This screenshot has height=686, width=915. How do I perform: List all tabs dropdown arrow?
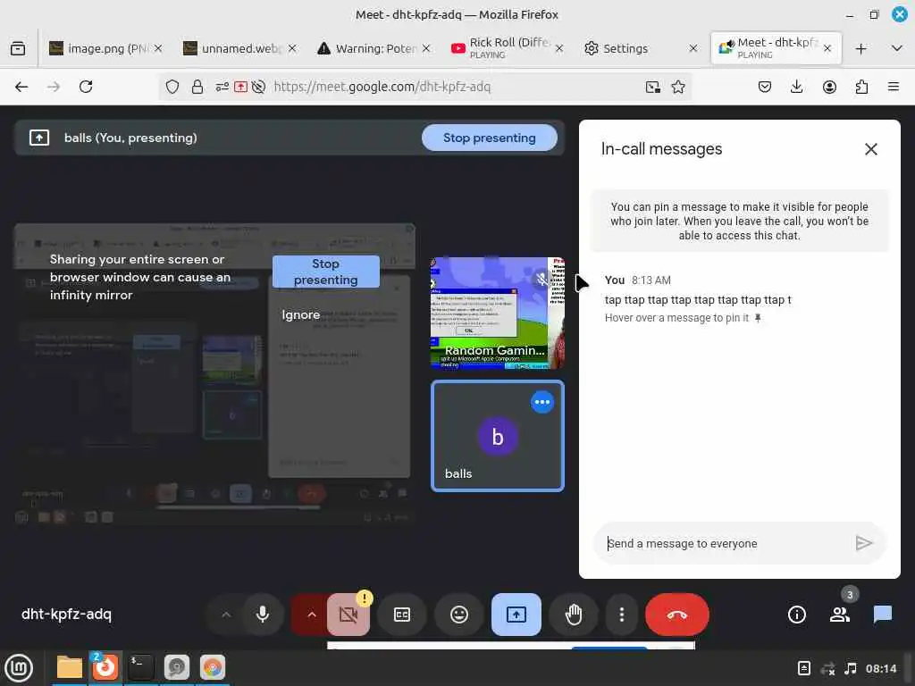897,48
